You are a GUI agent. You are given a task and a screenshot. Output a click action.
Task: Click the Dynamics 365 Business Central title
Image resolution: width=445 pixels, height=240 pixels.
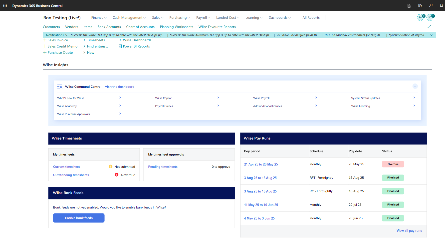37,6
